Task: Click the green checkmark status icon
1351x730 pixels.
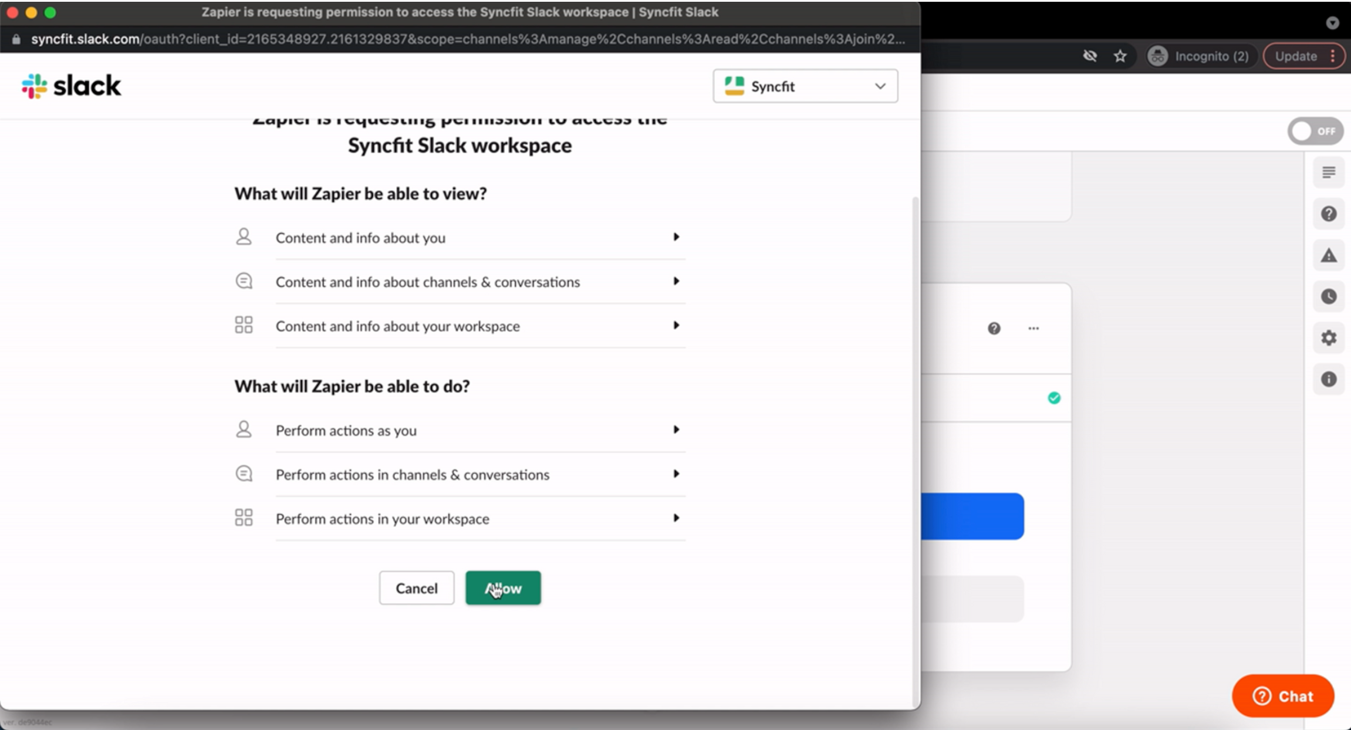Action: click(1054, 398)
